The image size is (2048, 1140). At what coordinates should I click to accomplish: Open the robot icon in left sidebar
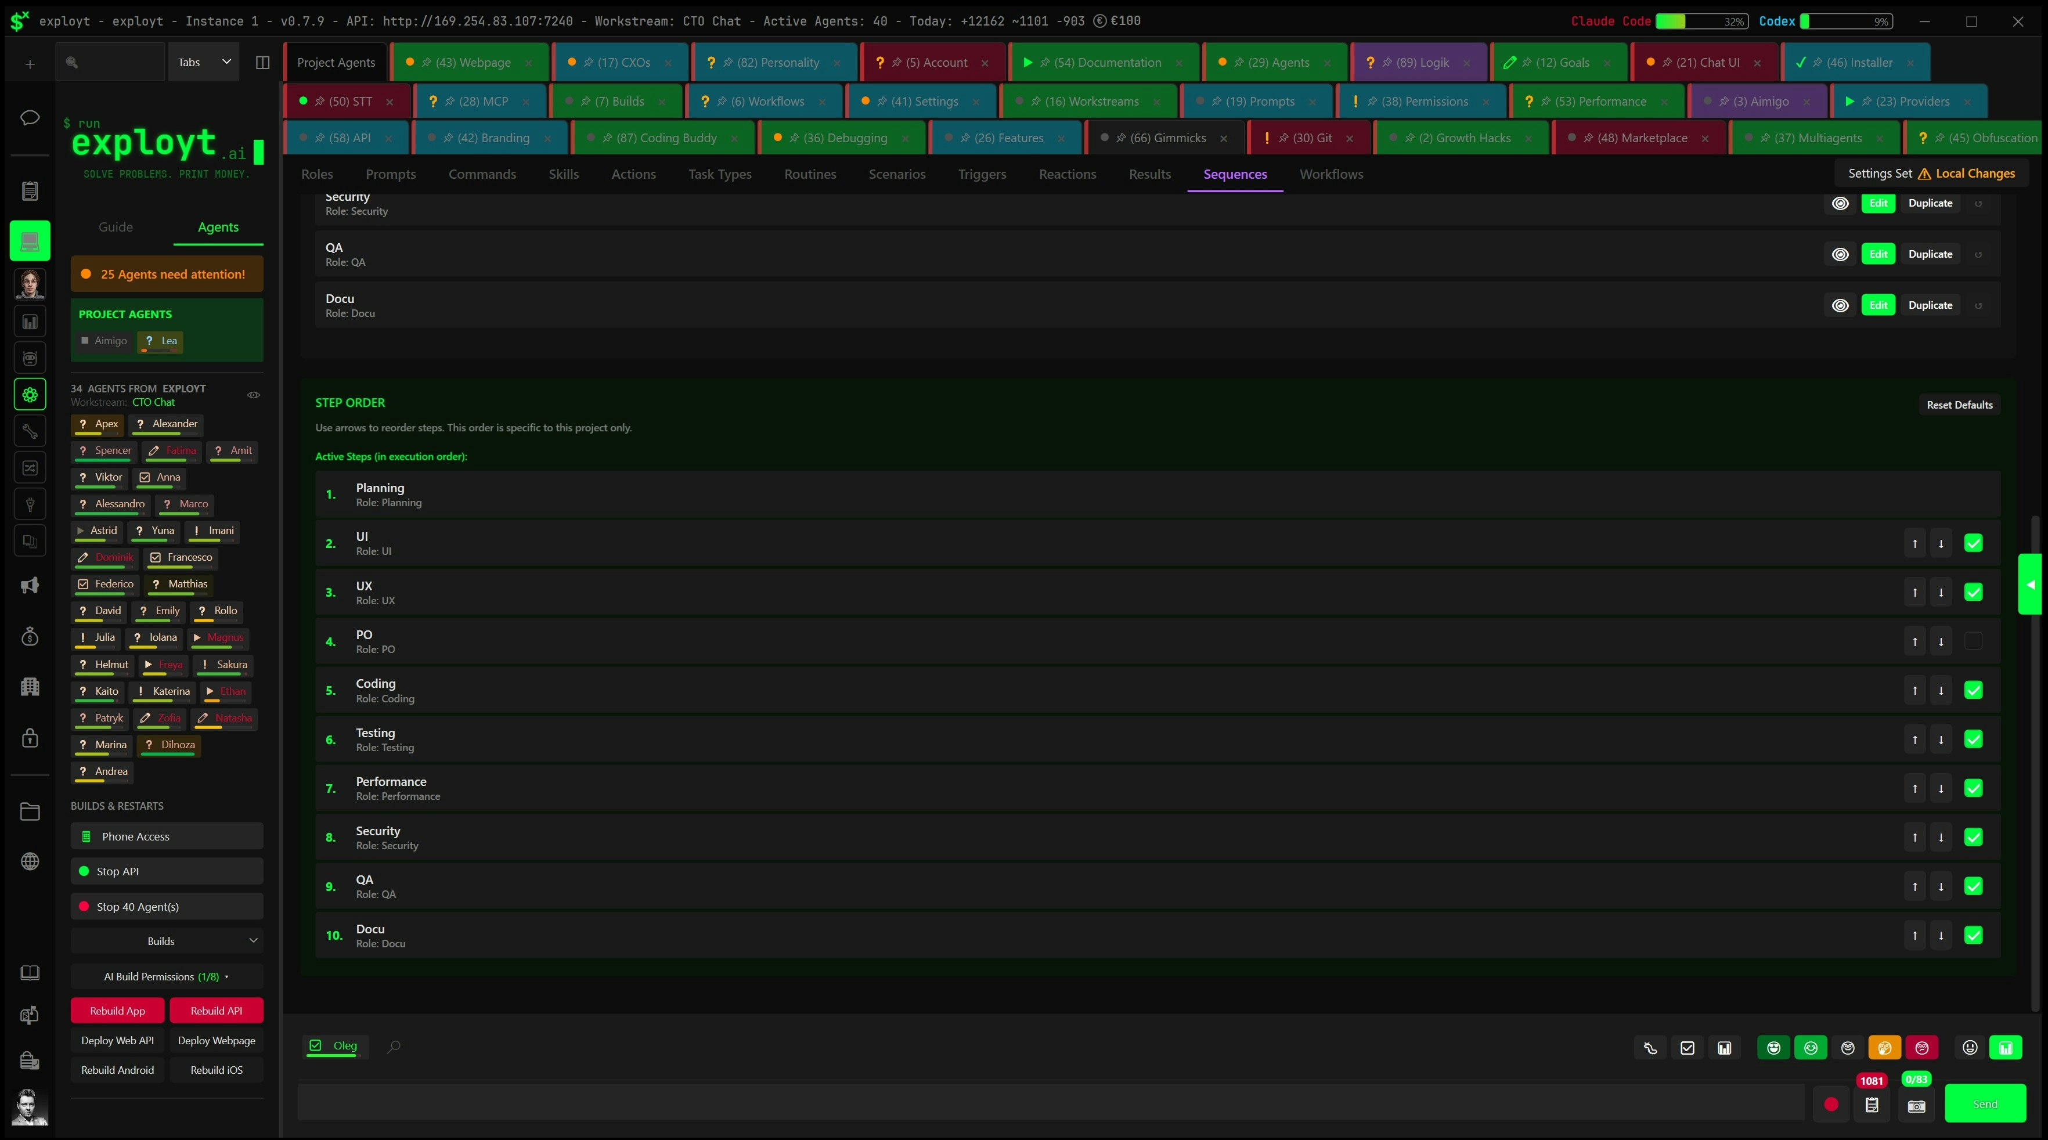coord(30,358)
